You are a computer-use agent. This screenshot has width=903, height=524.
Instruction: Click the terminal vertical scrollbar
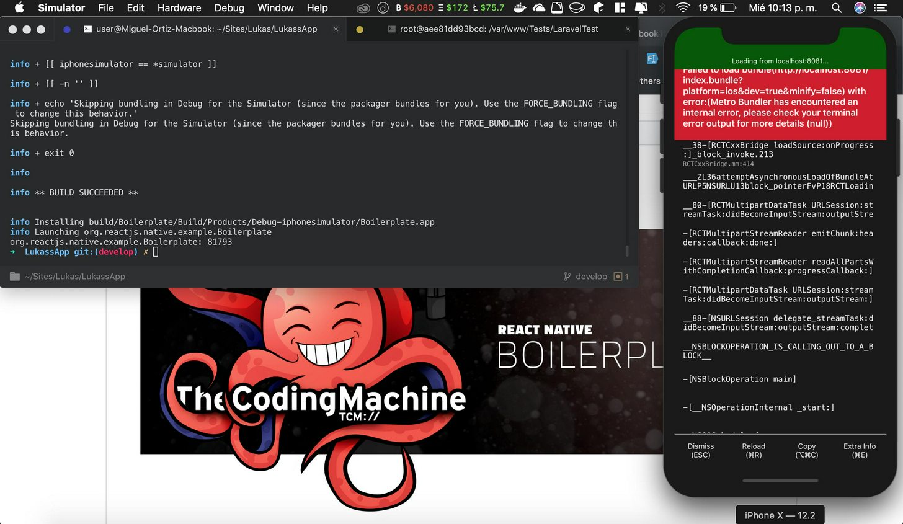tap(627, 251)
